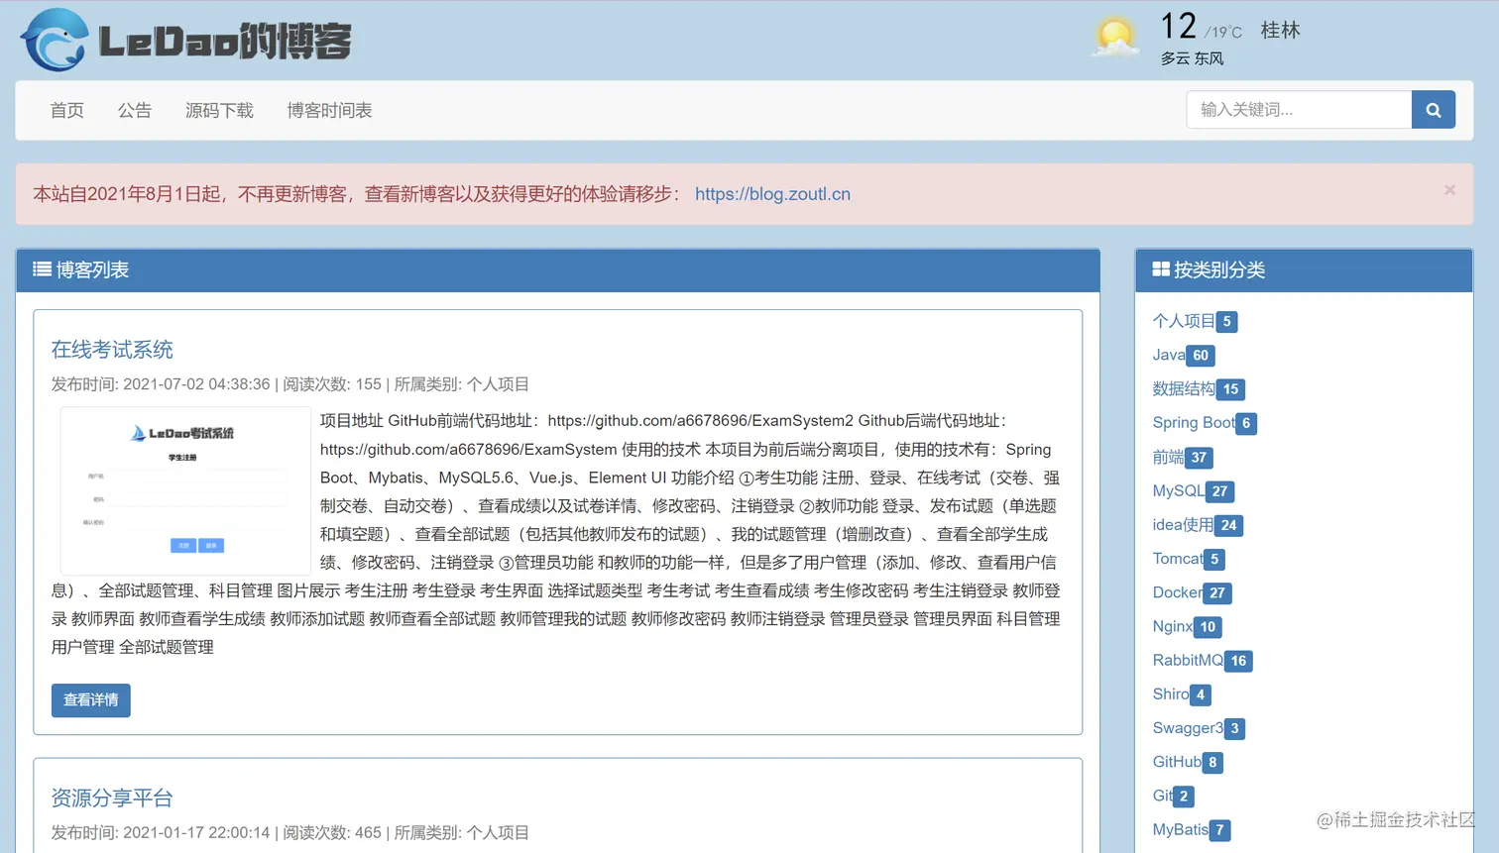Click the blue search magnifier button

1433,110
